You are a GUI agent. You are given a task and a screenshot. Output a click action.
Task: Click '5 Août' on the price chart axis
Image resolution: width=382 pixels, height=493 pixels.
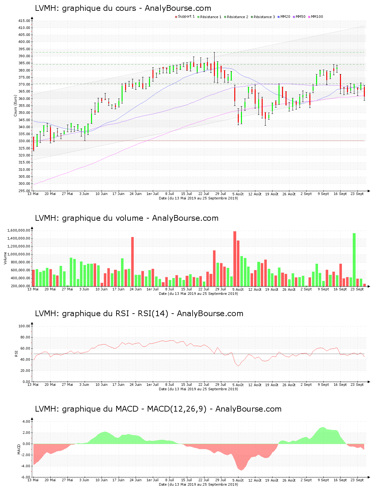click(x=238, y=194)
